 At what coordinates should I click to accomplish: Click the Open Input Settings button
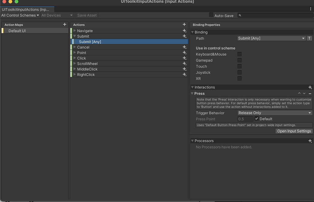(x=294, y=131)
